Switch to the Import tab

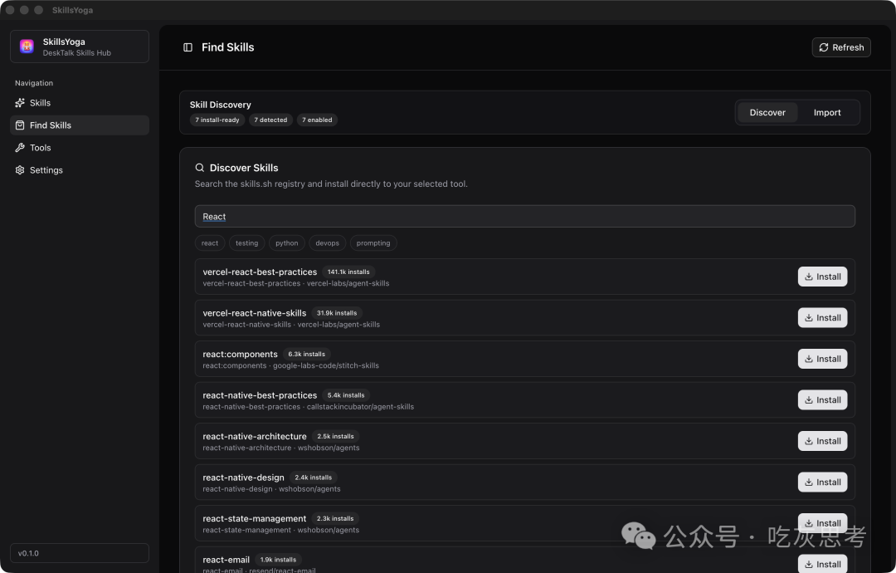click(x=827, y=113)
